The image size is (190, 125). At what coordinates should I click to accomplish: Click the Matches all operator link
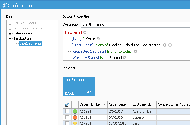click(x=73, y=32)
